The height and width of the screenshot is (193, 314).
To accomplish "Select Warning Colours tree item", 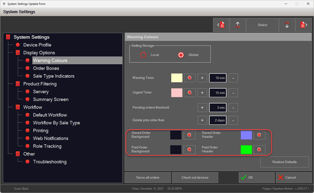I will pyautogui.click(x=77, y=60).
